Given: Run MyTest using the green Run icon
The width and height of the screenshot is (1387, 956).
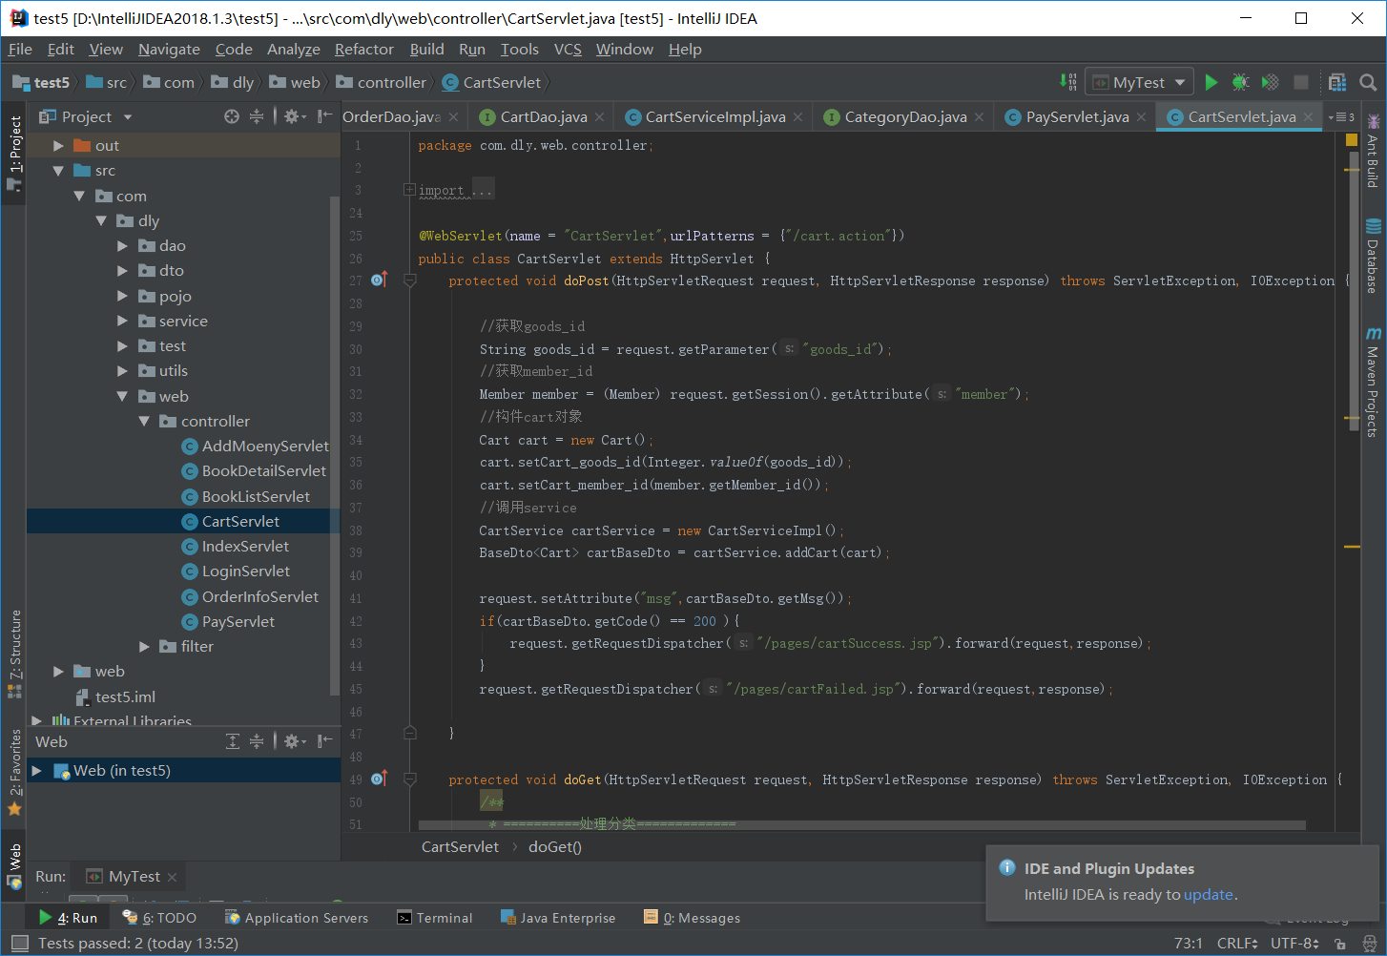Looking at the screenshot, I should click(1211, 81).
